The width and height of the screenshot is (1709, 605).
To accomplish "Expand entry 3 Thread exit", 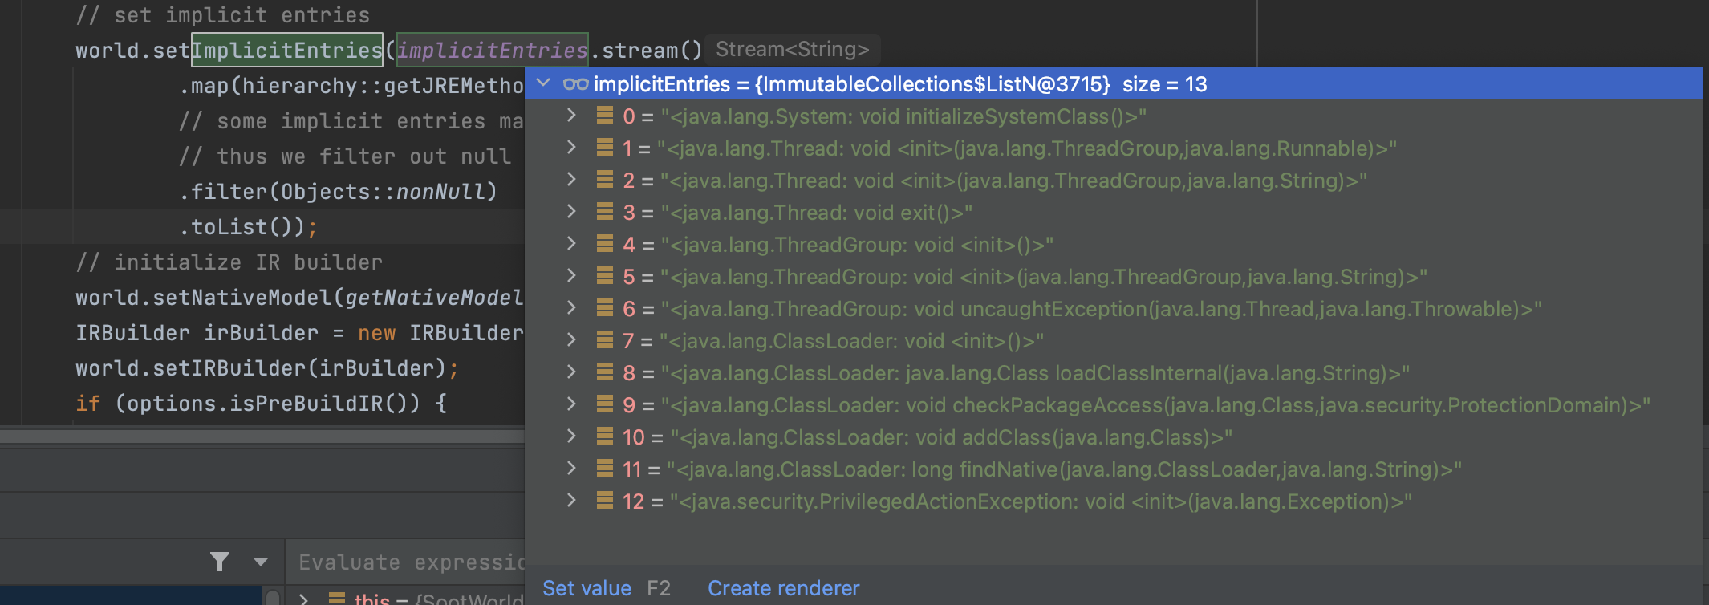I will point(571,212).
